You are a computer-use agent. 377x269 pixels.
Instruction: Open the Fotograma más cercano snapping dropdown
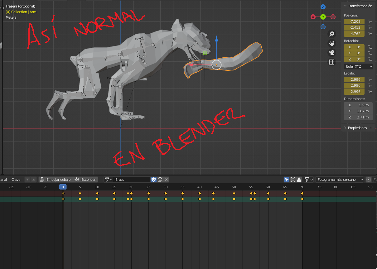340,180
